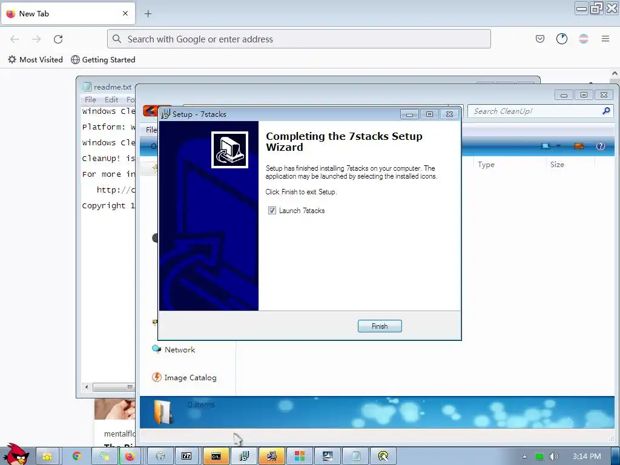Open 7-Zip from the taskbar
620x465 pixels.
click(186, 457)
